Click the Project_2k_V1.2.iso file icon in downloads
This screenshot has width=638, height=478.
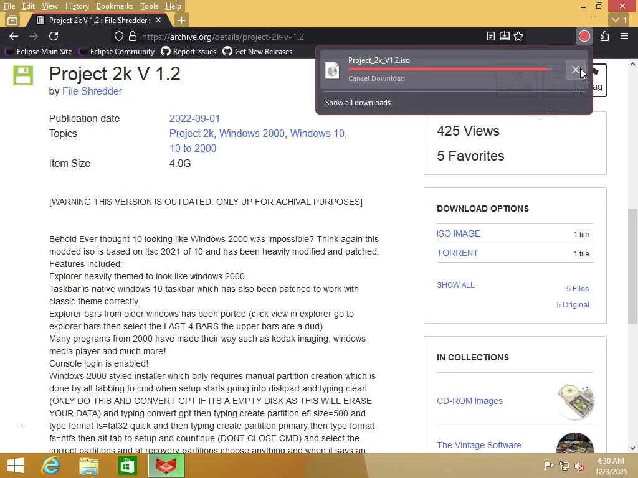(332, 70)
